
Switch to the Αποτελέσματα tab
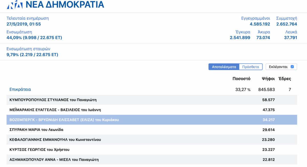coord(224,67)
